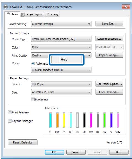The image size is (132, 159).
Task: Click the Page Layout tab page icon
Action: (23, 15)
